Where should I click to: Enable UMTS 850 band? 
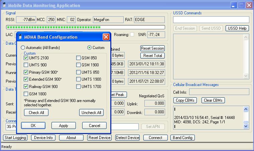pos(78,72)
